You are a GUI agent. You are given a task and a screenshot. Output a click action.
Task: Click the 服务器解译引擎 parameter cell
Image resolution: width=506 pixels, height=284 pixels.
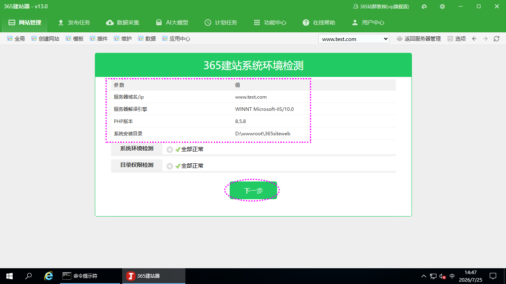[130, 109]
